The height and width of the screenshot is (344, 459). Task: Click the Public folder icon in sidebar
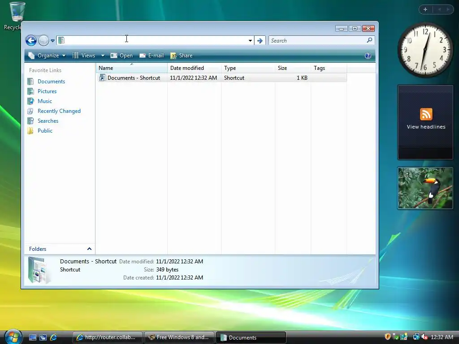30,131
